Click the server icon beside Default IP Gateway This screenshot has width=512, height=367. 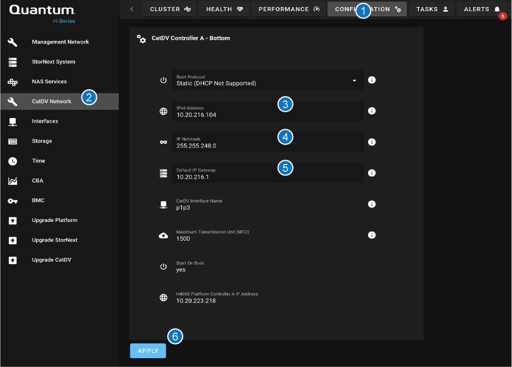[x=163, y=173]
